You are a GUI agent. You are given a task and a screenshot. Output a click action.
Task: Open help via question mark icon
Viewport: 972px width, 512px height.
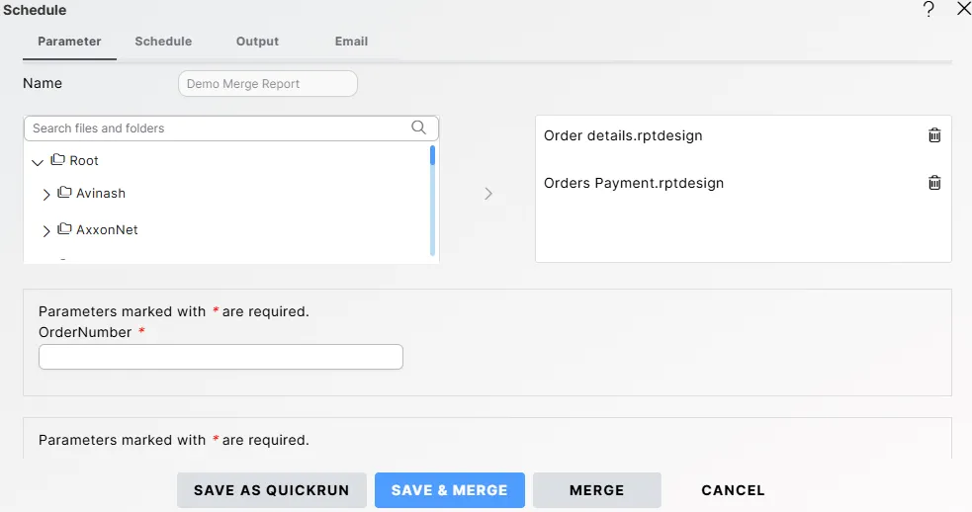point(928,10)
